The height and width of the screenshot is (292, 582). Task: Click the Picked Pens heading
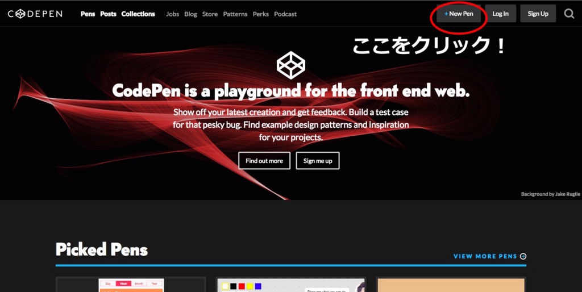point(102,249)
